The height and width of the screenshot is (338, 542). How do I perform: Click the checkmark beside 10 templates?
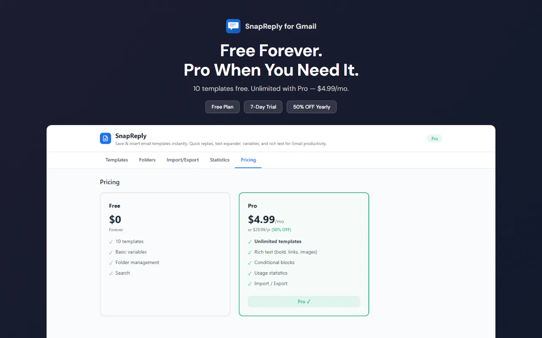111,242
